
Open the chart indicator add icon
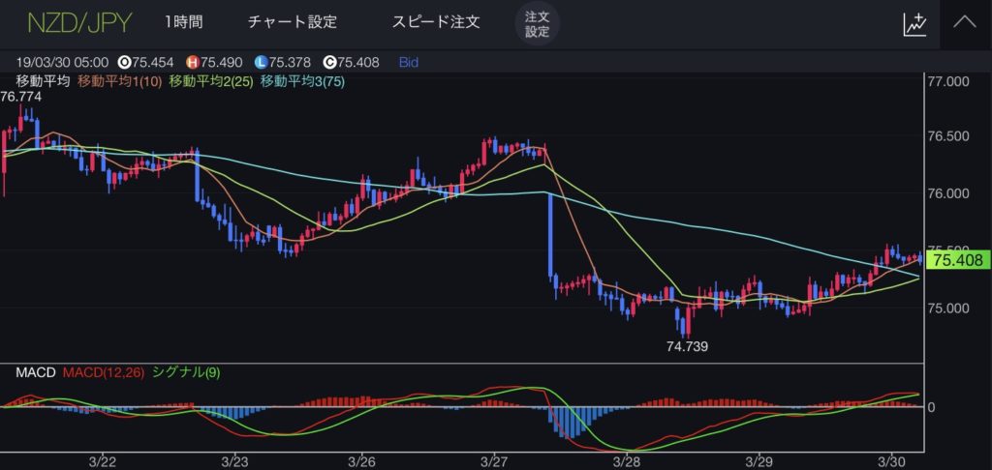click(914, 24)
